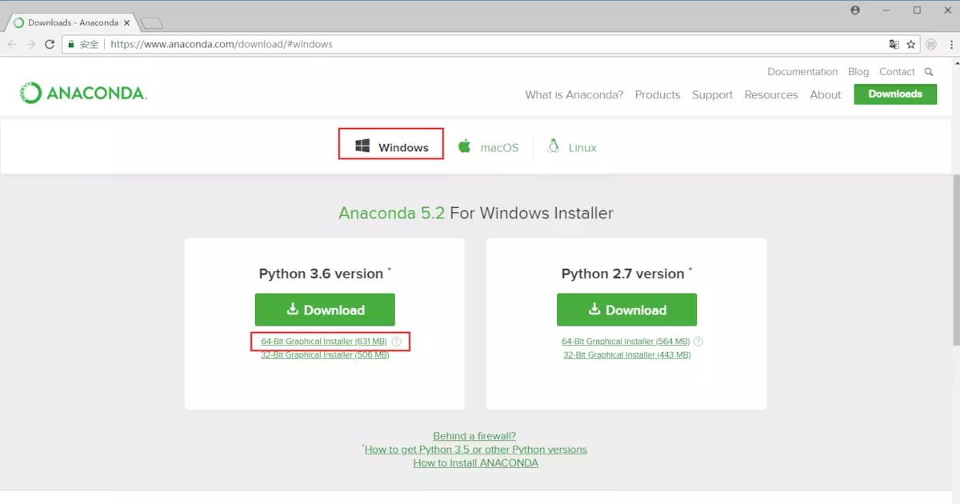Reload the page with refresh icon

tap(50, 44)
